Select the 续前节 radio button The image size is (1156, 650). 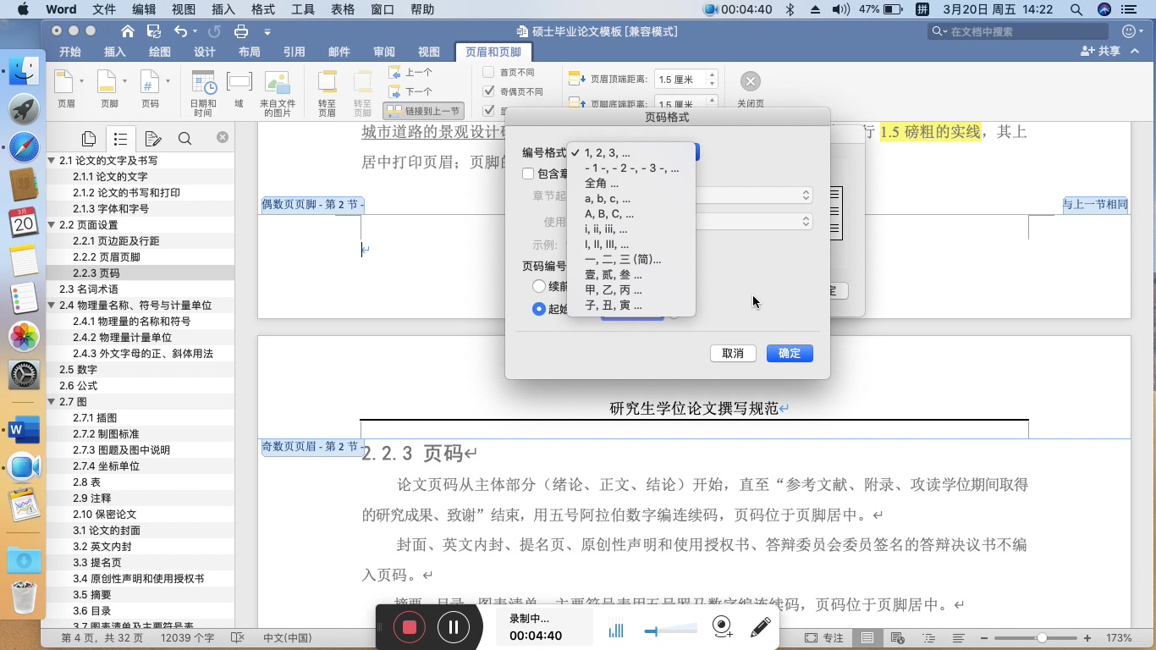(539, 286)
